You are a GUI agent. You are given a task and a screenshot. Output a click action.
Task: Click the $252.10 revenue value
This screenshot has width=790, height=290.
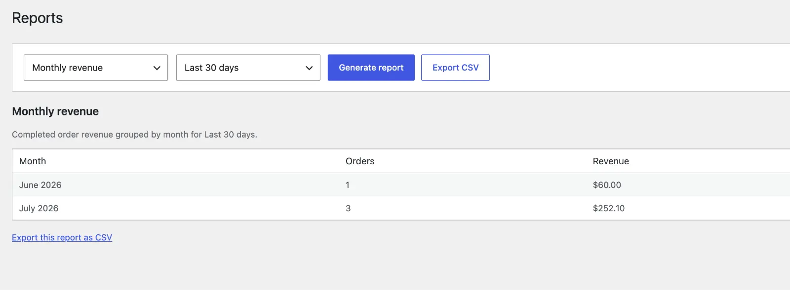coord(609,208)
